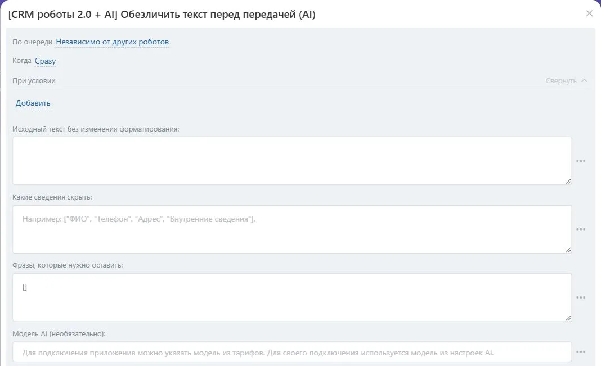Open three-dots menu beside 'Модель AI' field
The height and width of the screenshot is (366, 601).
581,352
